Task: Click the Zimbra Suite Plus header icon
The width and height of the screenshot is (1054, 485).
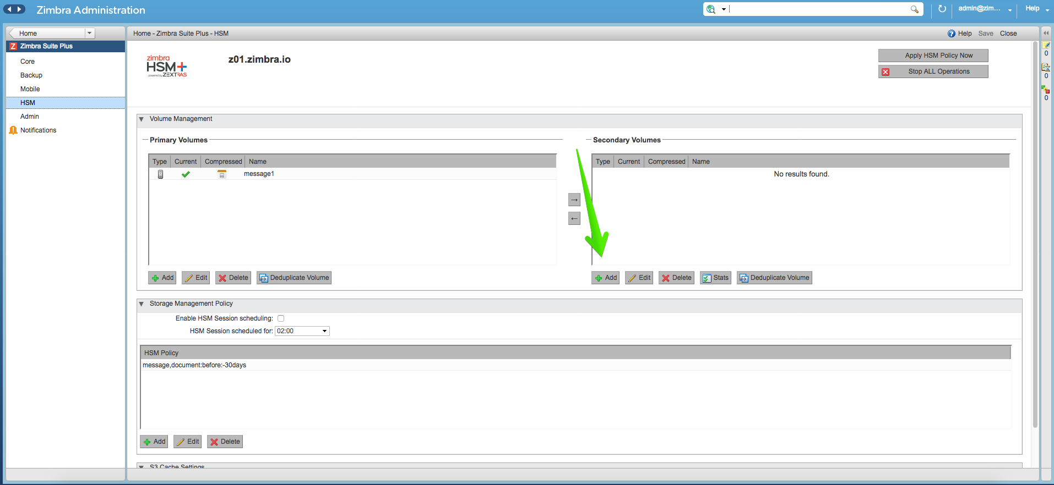Action: click(13, 46)
